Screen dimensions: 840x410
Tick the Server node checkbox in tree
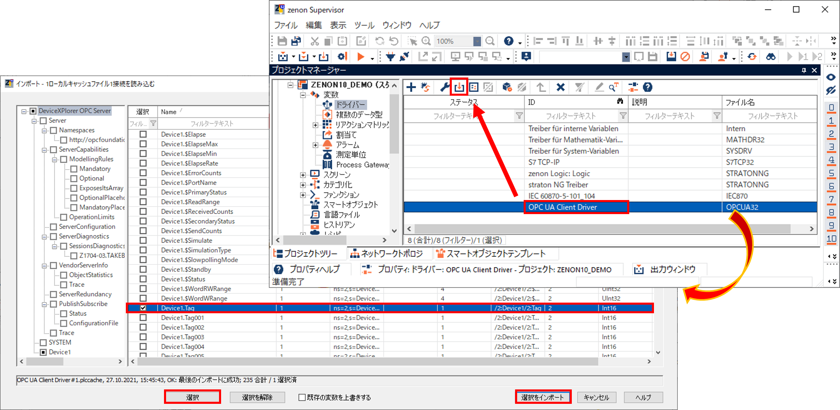pyautogui.click(x=43, y=121)
